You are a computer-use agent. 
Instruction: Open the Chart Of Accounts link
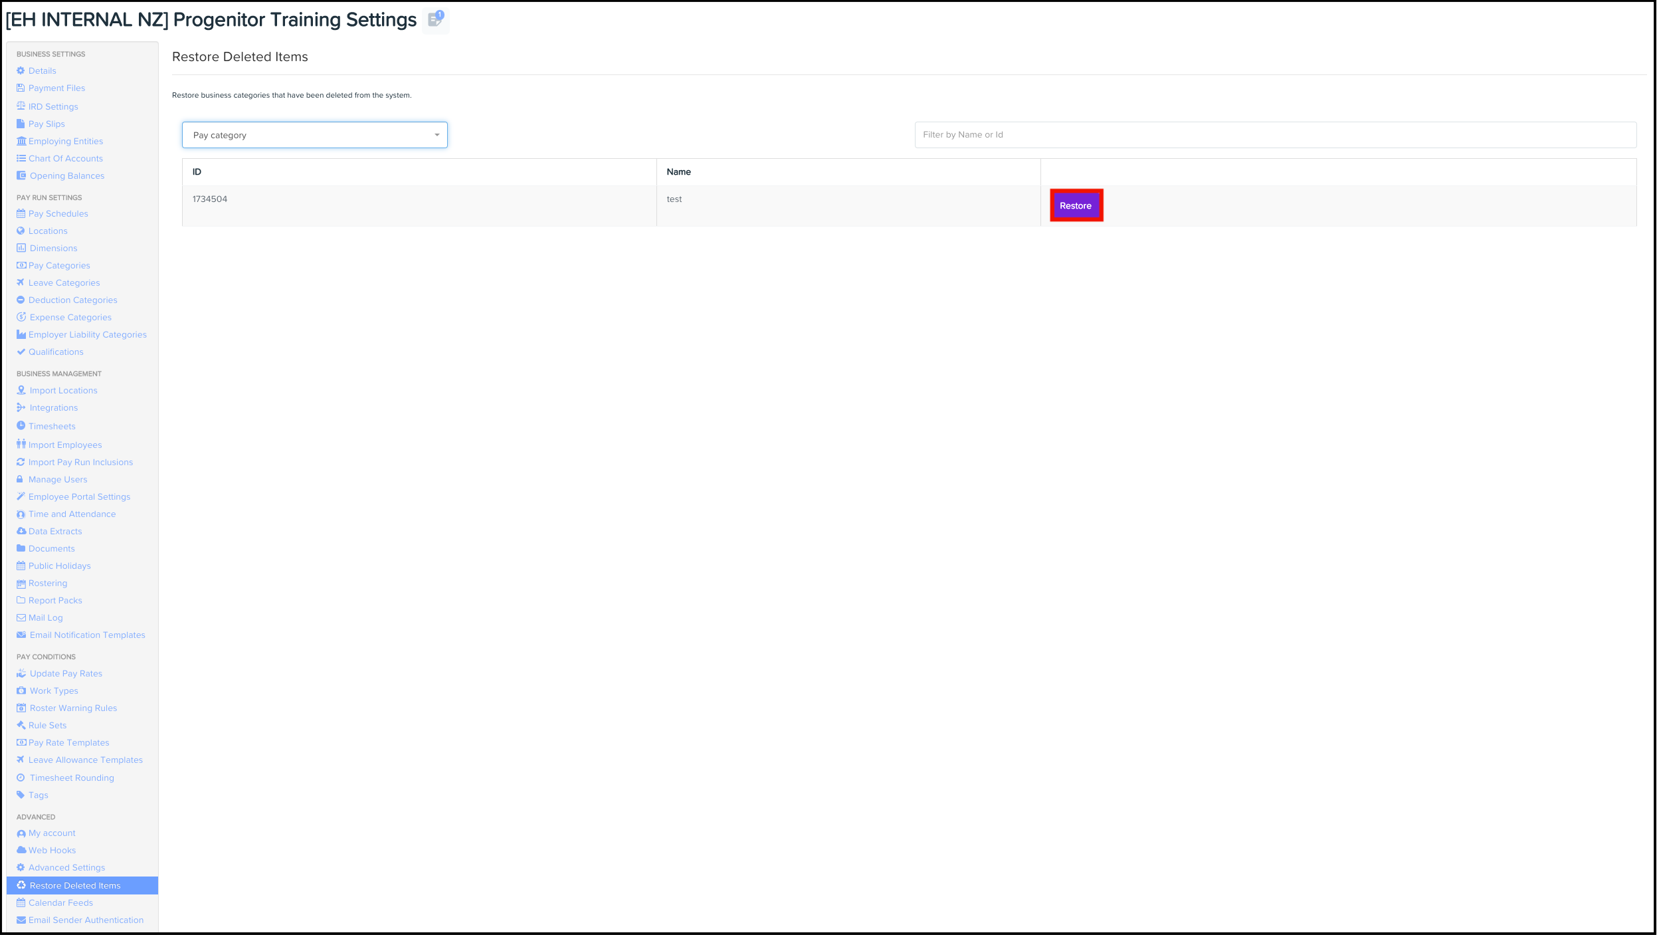click(x=65, y=158)
